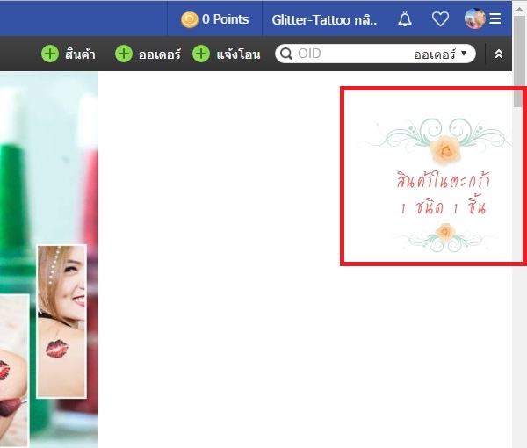This screenshot has width=527, height=448.
Task: Select the ออเดอร์ add-order label
Action: [x=160, y=54]
